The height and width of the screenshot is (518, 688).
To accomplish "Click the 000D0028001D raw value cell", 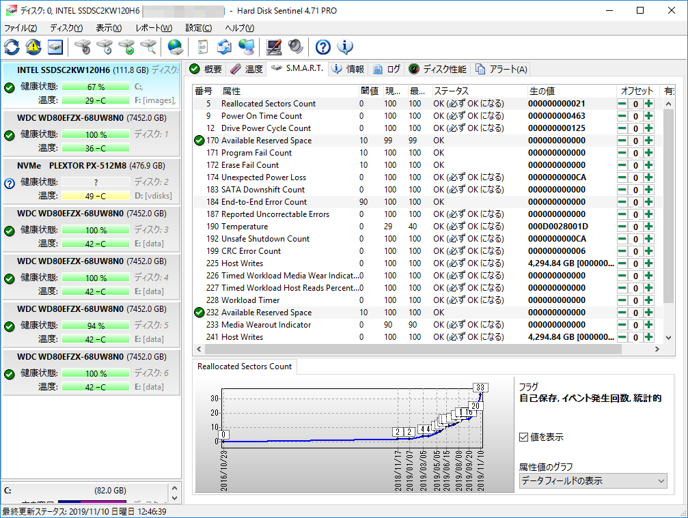I will click(x=558, y=227).
